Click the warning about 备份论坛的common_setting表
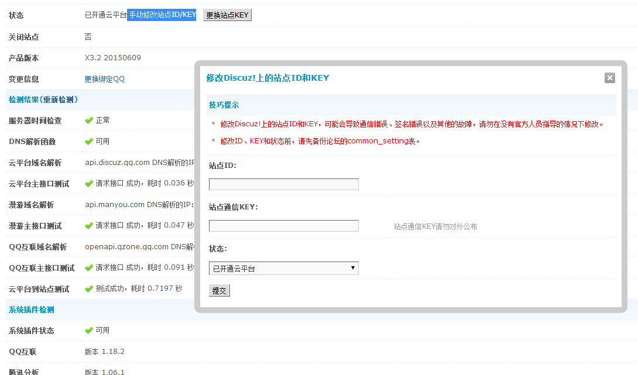The height and width of the screenshot is (375, 638). click(x=320, y=141)
